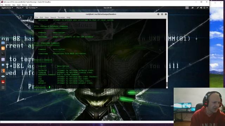
Task: Close the root@kali terminal window
Action: (166, 14)
